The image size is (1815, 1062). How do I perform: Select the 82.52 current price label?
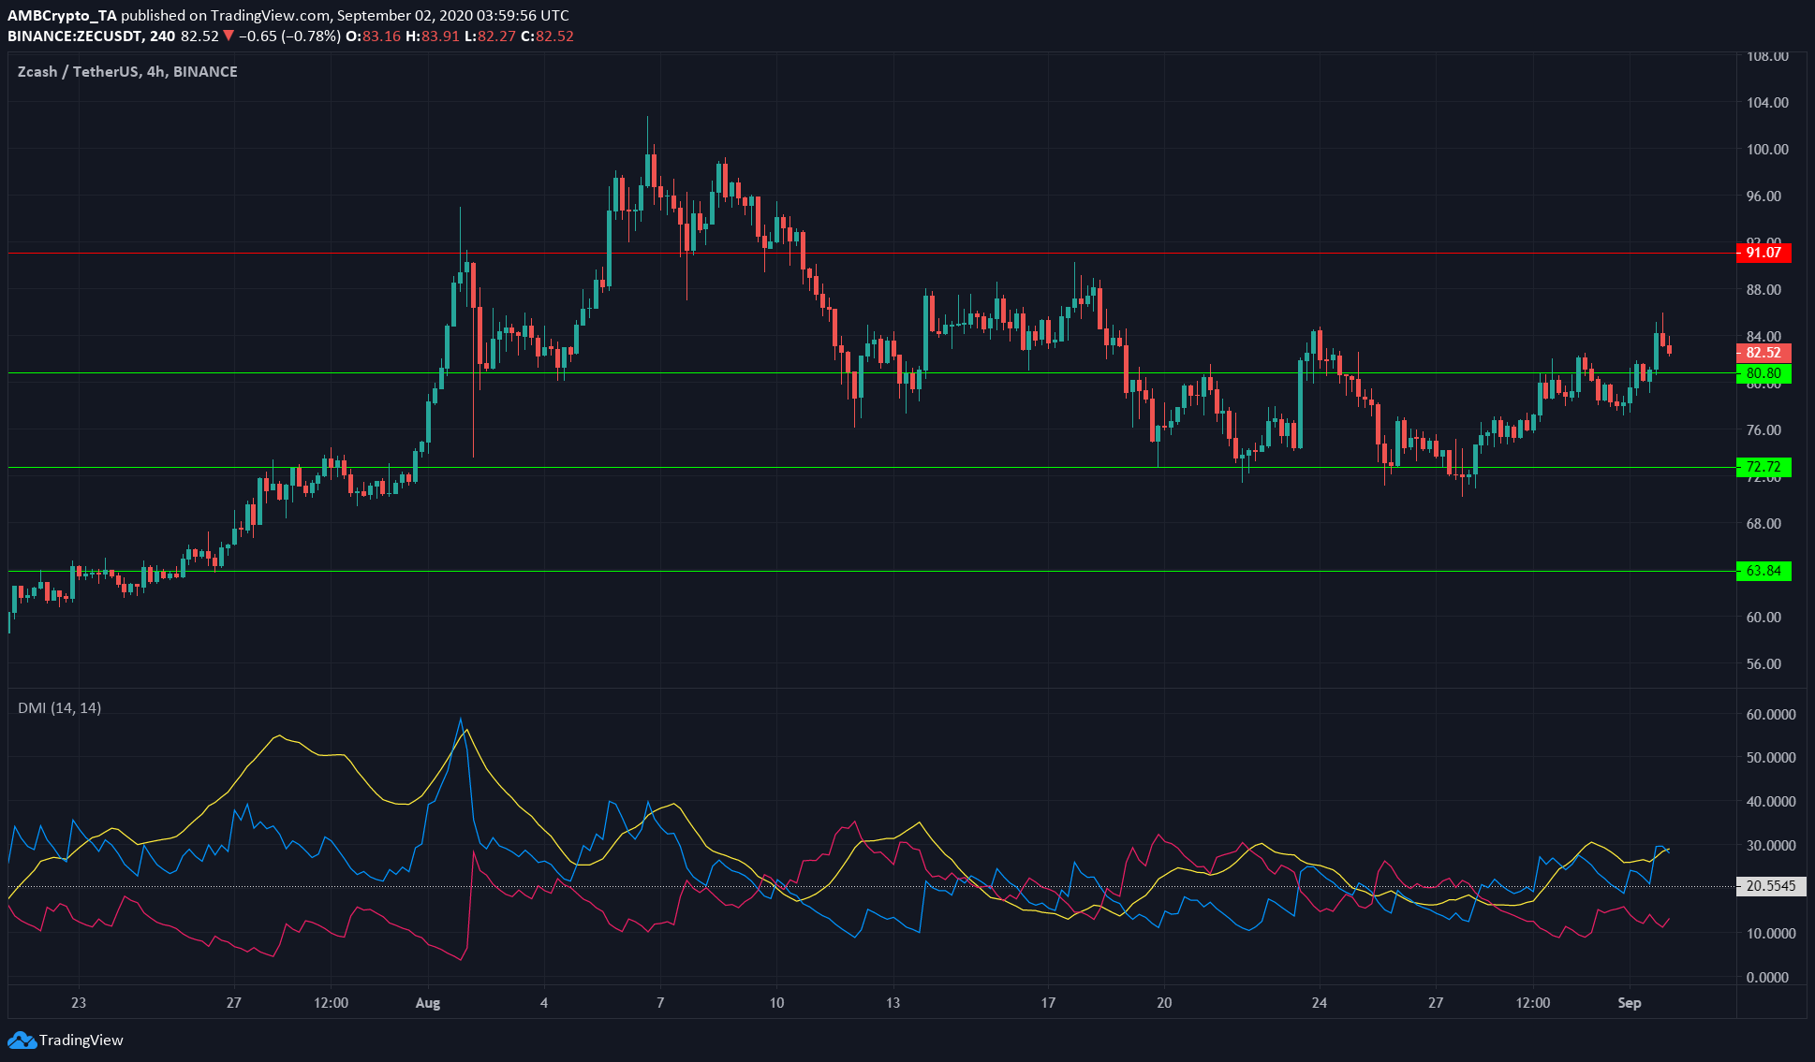pos(1763,353)
